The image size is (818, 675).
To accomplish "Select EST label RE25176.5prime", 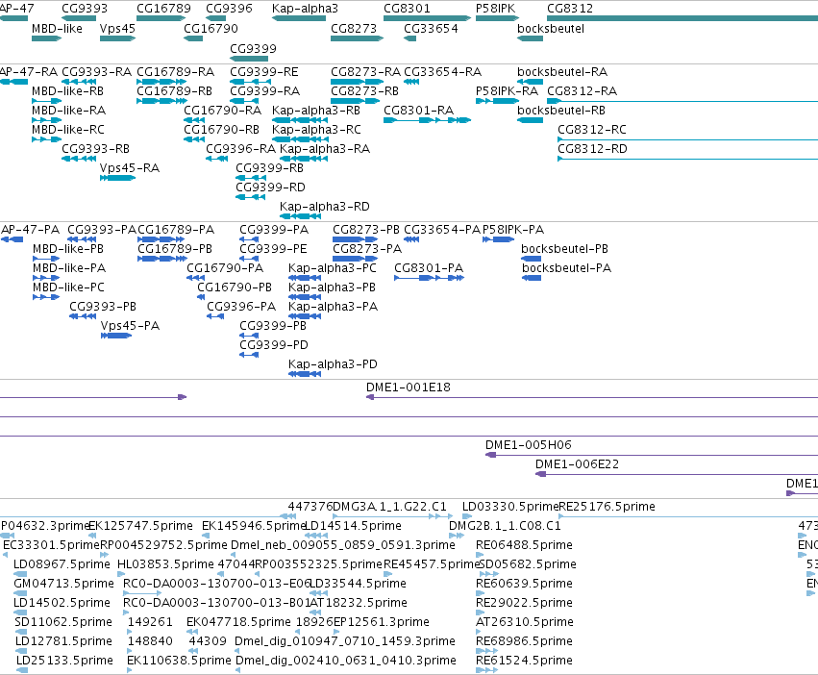I will (607, 507).
